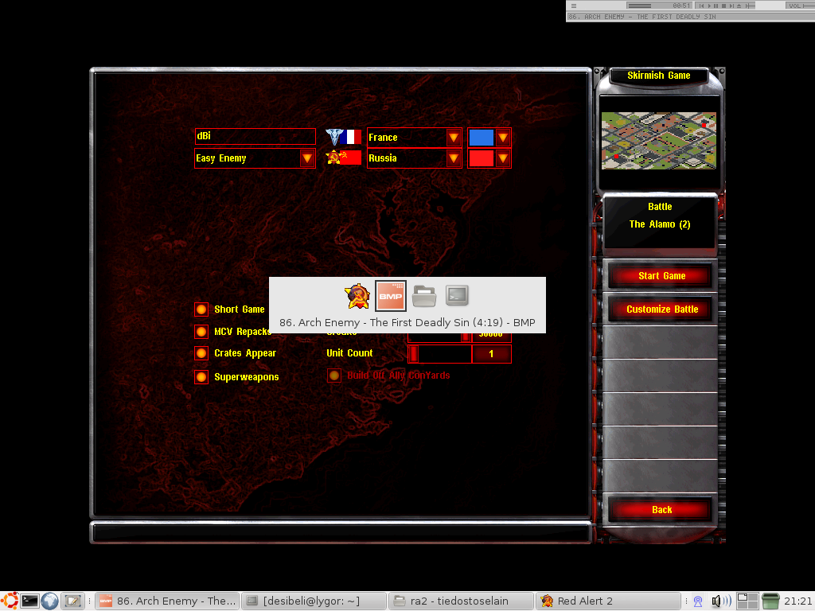Screen dimensions: 815x611
Task: Click the eject button in BMP player
Action: (739, 6)
